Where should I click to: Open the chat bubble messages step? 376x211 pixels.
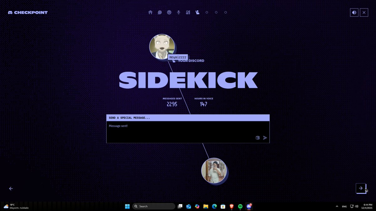point(160,13)
